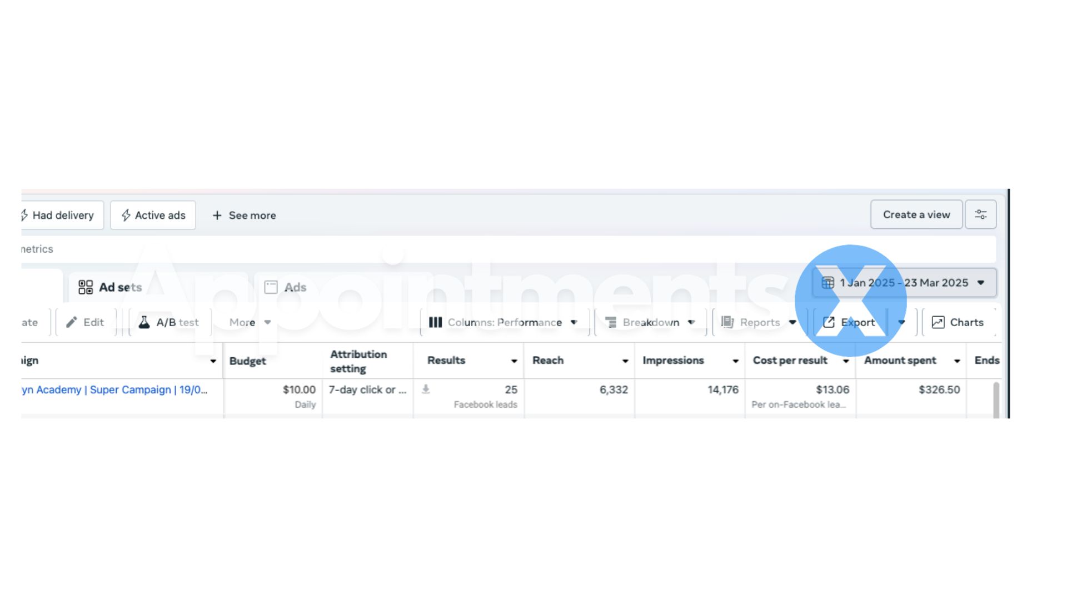Click the Ads tab icon
The image size is (1067, 600).
[x=271, y=287]
